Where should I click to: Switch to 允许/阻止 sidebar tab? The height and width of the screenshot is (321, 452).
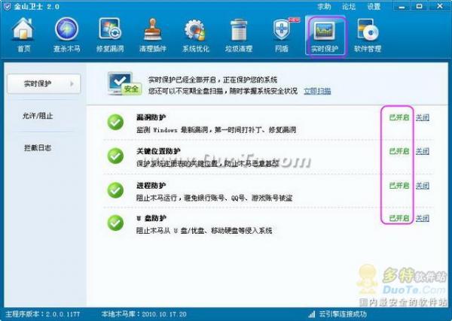click(x=38, y=116)
